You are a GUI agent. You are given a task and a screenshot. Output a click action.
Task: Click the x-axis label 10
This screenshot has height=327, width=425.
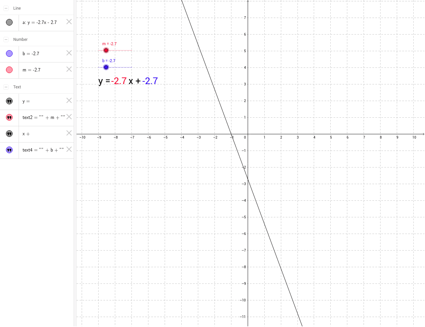pyautogui.click(x=414, y=137)
